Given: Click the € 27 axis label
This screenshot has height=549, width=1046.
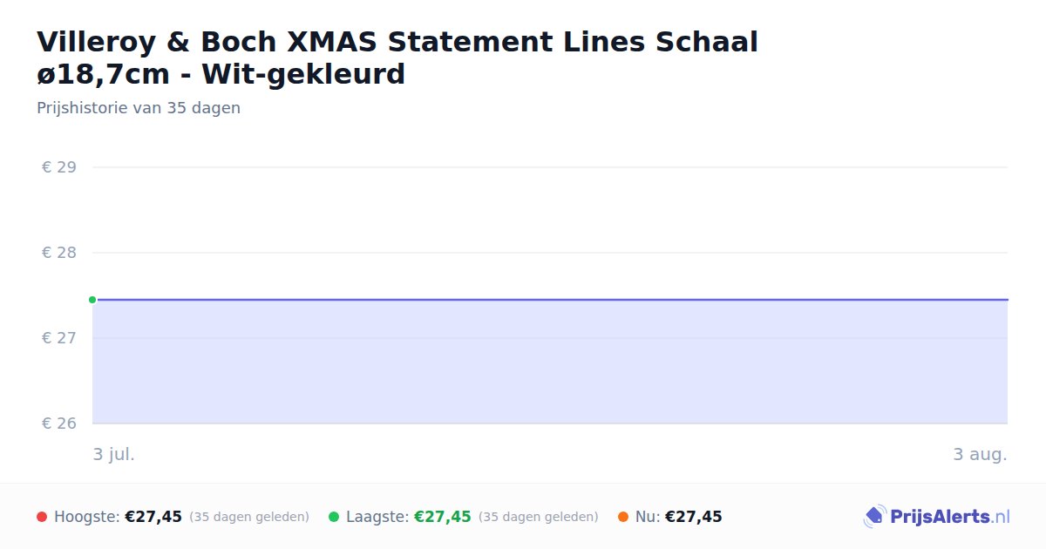Looking at the screenshot, I should [59, 338].
